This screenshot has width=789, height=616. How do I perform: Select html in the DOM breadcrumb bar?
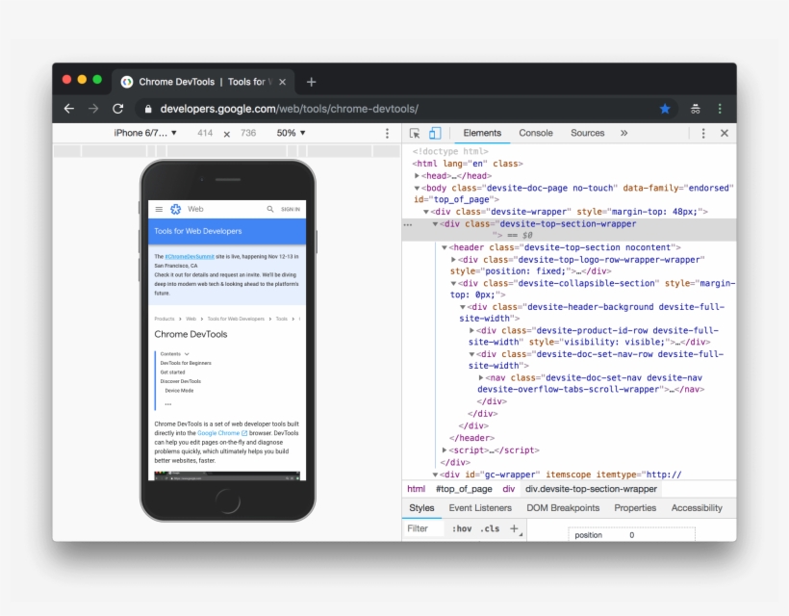tap(416, 489)
